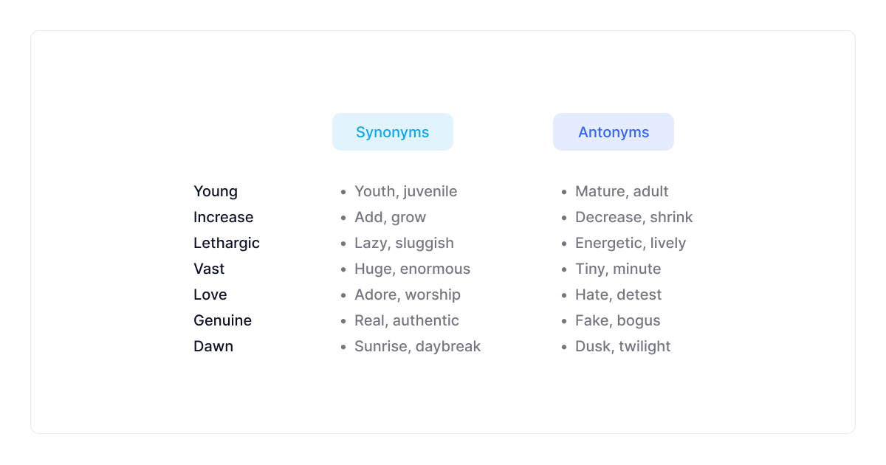Click the Synonyms header button
Screen dimensions: 886x465
click(392, 132)
